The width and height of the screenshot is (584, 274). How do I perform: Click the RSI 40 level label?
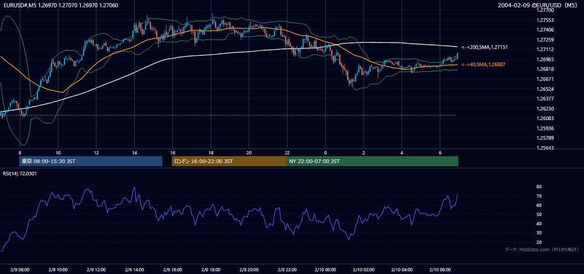click(x=539, y=223)
